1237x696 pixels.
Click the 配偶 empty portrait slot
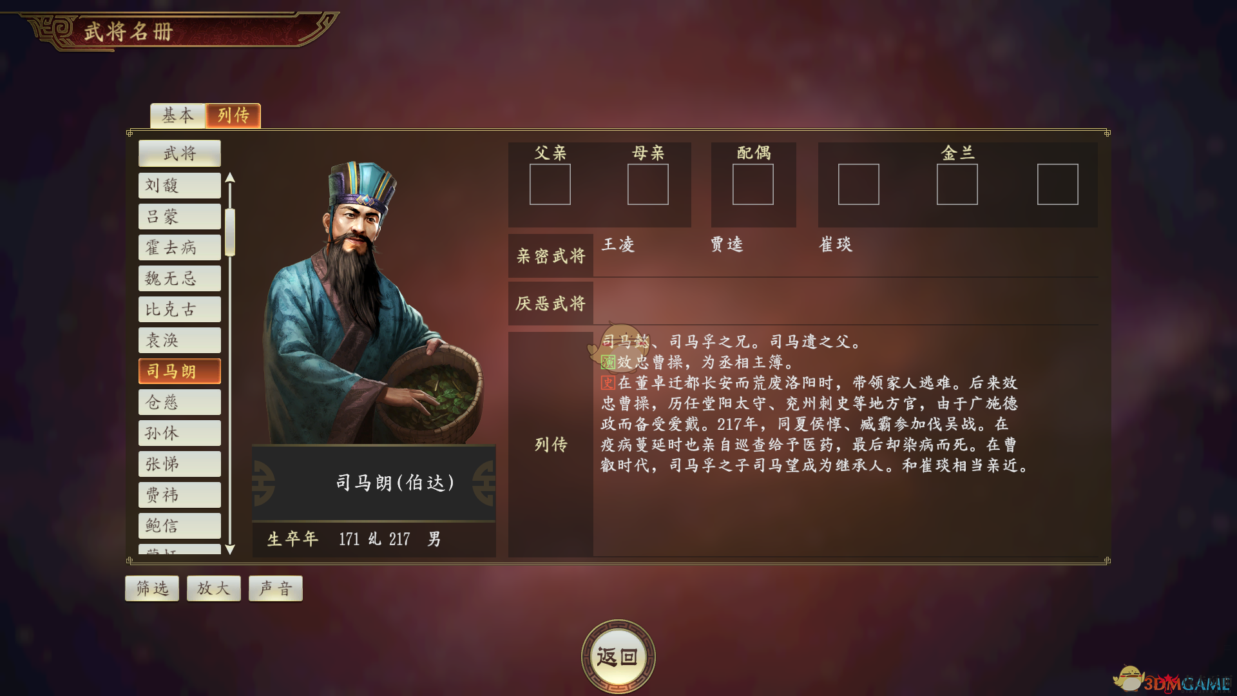[753, 184]
